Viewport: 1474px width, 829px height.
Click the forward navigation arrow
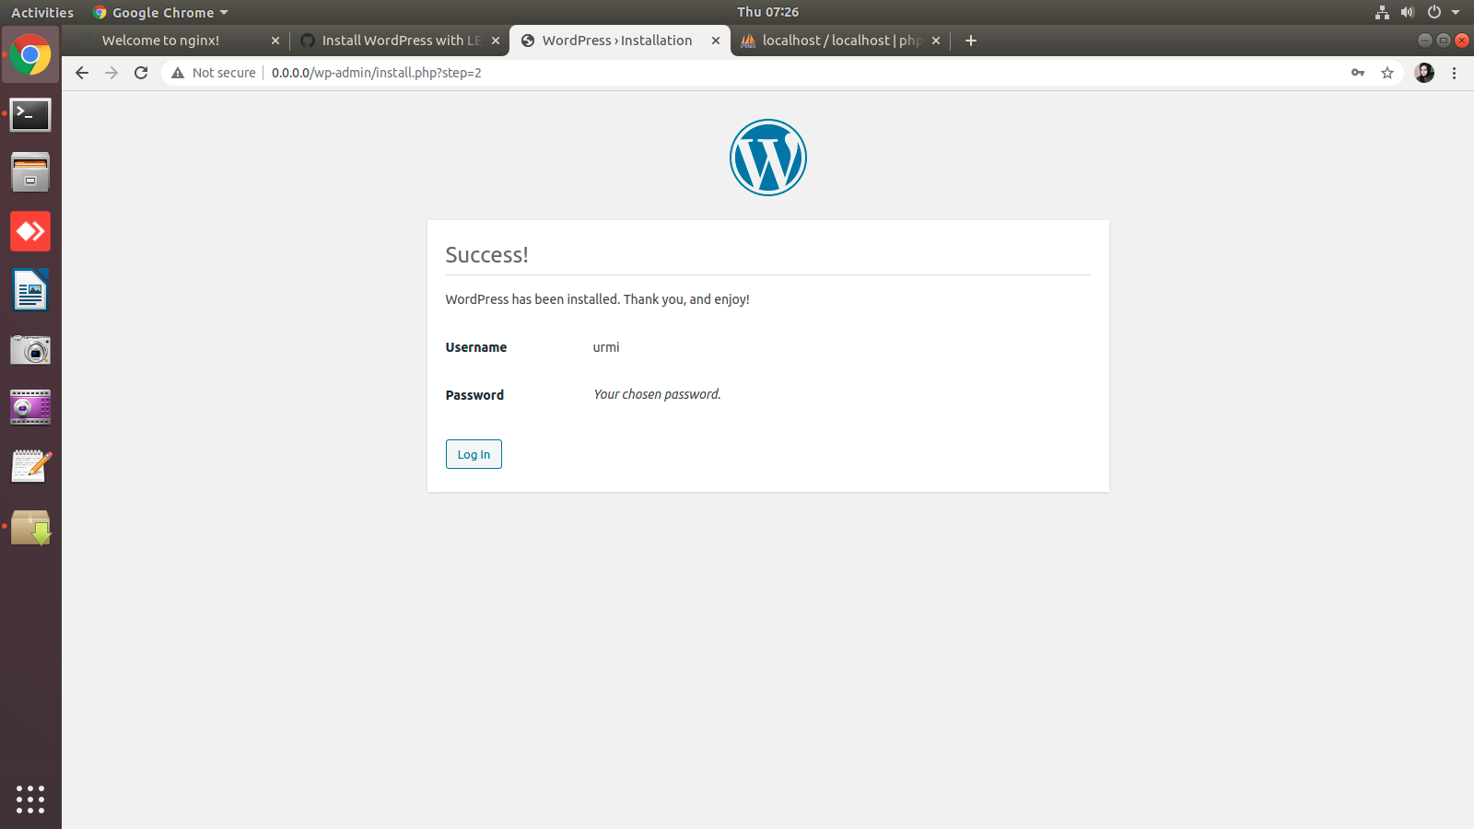(111, 73)
